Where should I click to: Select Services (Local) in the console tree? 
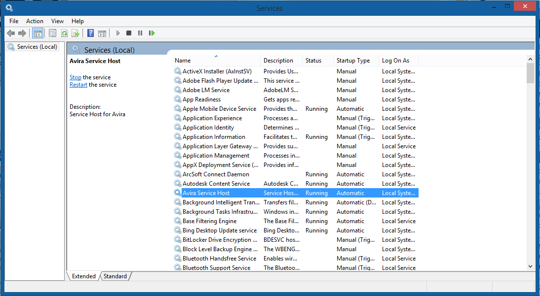[37, 47]
